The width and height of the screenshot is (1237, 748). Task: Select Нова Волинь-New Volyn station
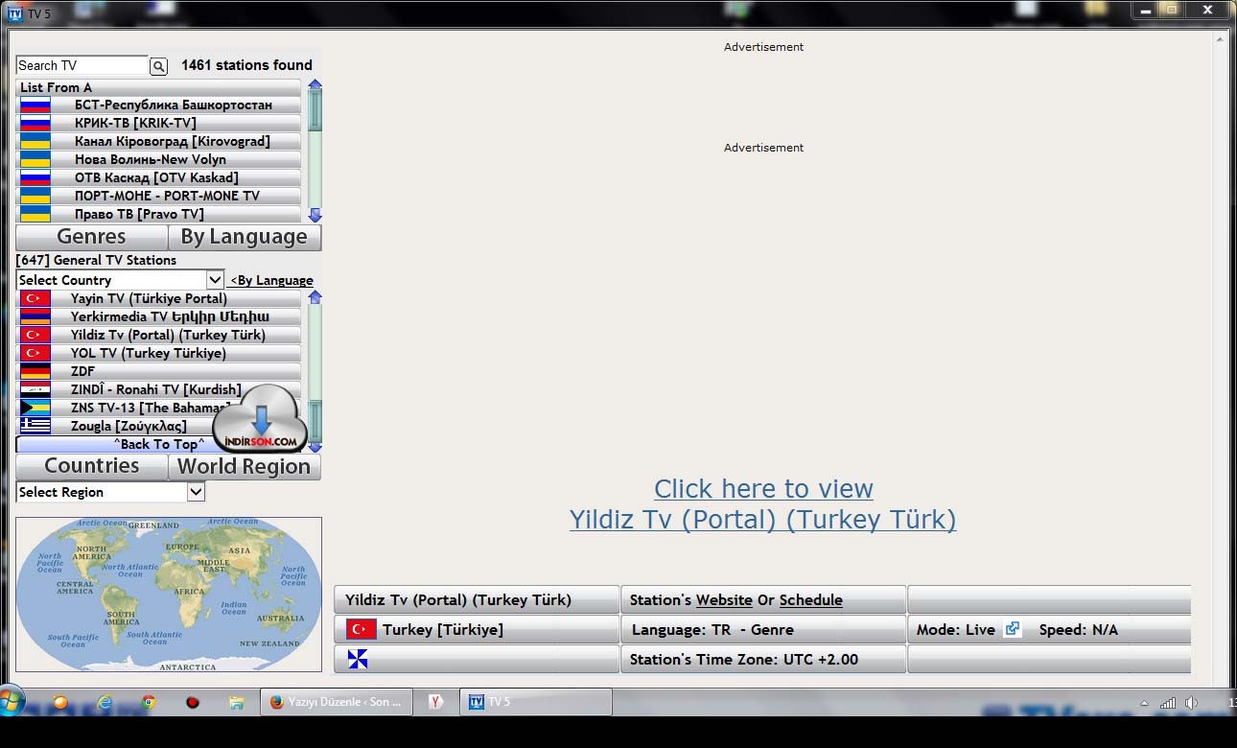point(158,159)
